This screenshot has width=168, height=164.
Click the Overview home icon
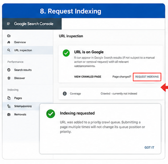coord(9,42)
